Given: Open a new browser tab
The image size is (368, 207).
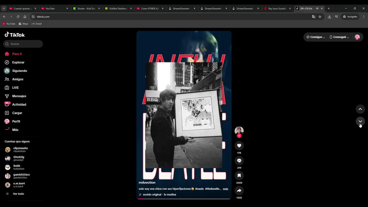Looking at the screenshot, I should point(329,9).
